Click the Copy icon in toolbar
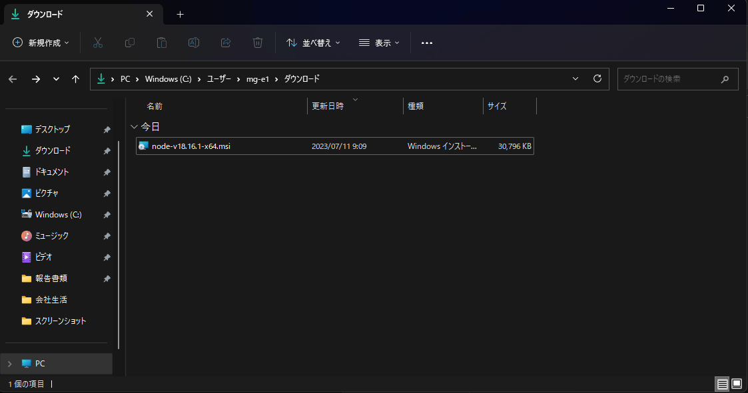This screenshot has width=748, height=393. pyautogui.click(x=130, y=43)
